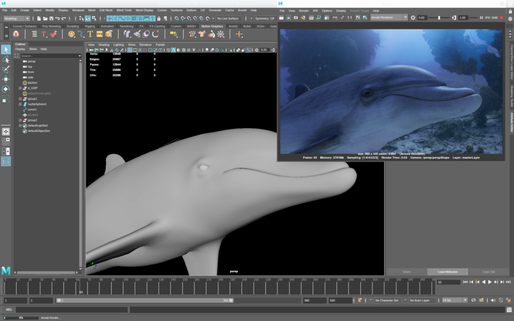Screen dimensions: 514x321
Task: Open the script editor icon at bottom right
Action: (508, 310)
